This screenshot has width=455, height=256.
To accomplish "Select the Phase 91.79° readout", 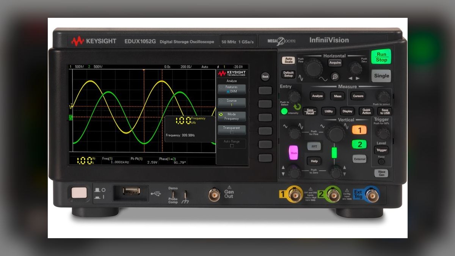I will pos(173,160).
